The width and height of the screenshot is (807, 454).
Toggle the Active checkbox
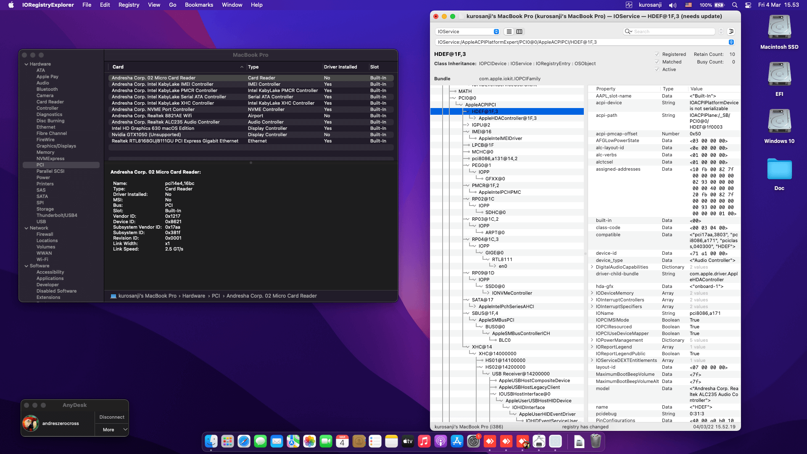(x=657, y=69)
